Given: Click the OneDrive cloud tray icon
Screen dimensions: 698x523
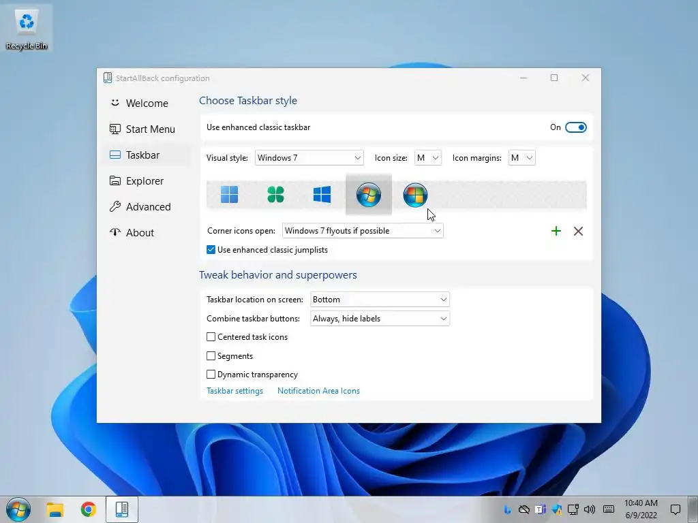Looking at the screenshot, I should [524, 509].
